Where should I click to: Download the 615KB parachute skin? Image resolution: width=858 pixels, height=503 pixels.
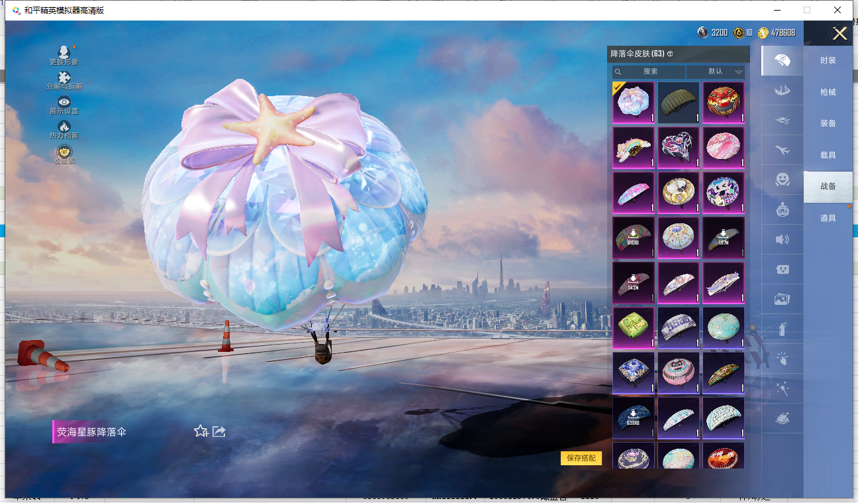[634, 238]
